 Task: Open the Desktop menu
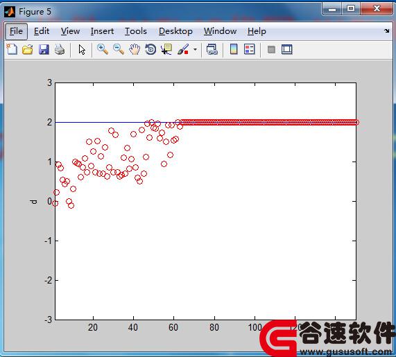175,31
